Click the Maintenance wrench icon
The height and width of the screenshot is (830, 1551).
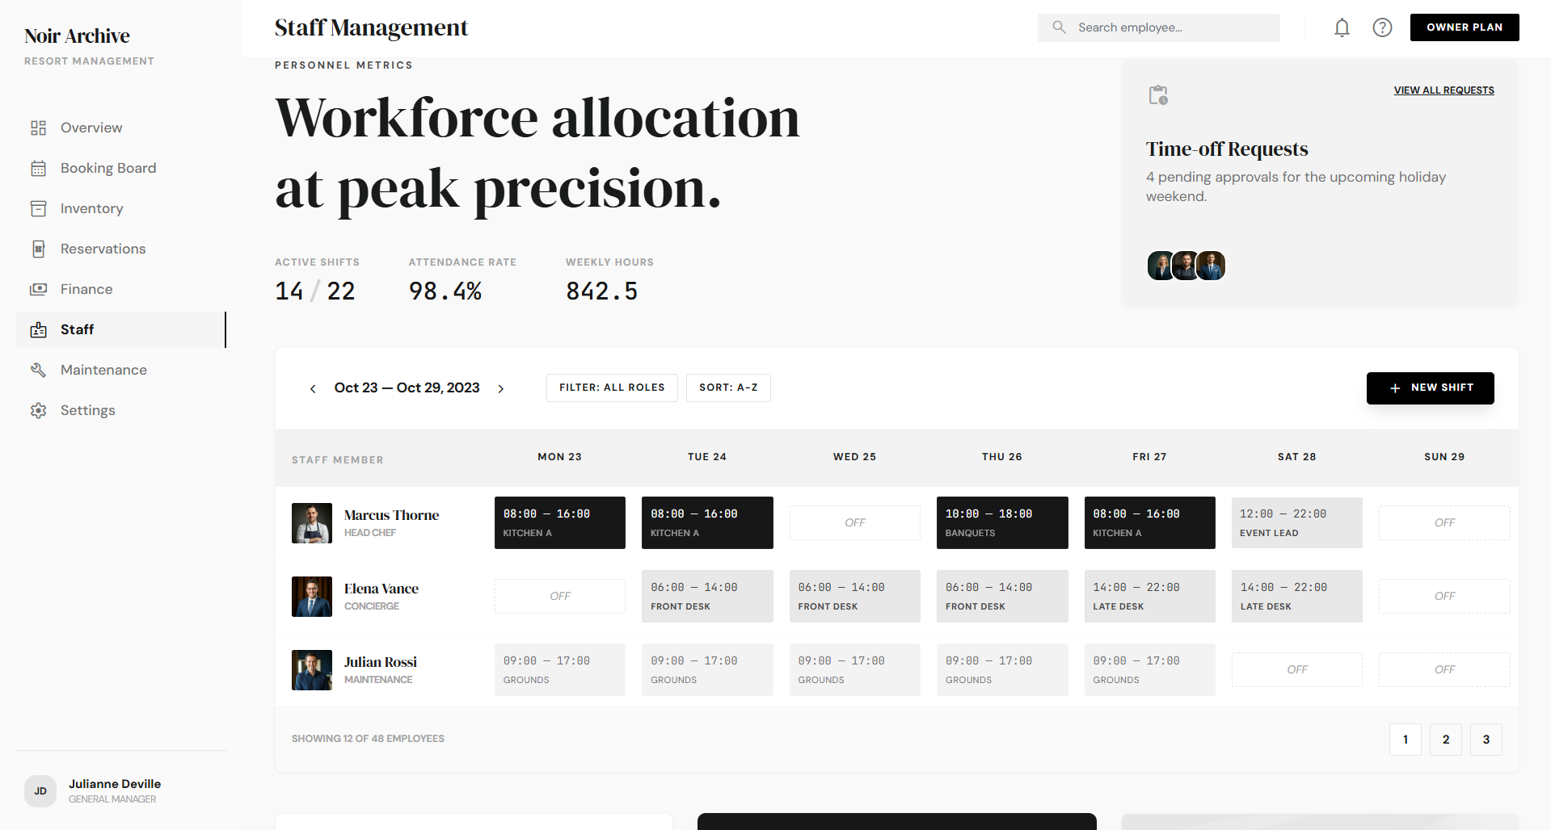pos(38,370)
